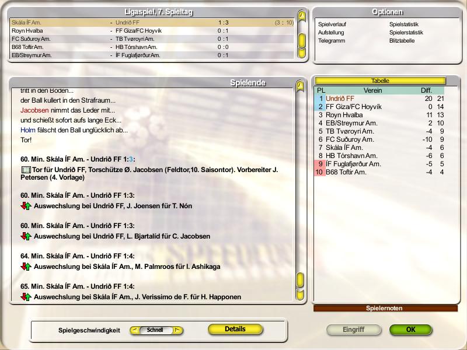Click the red player name Jacobsen in commentary
The width and height of the screenshot is (467, 350).
click(x=34, y=110)
